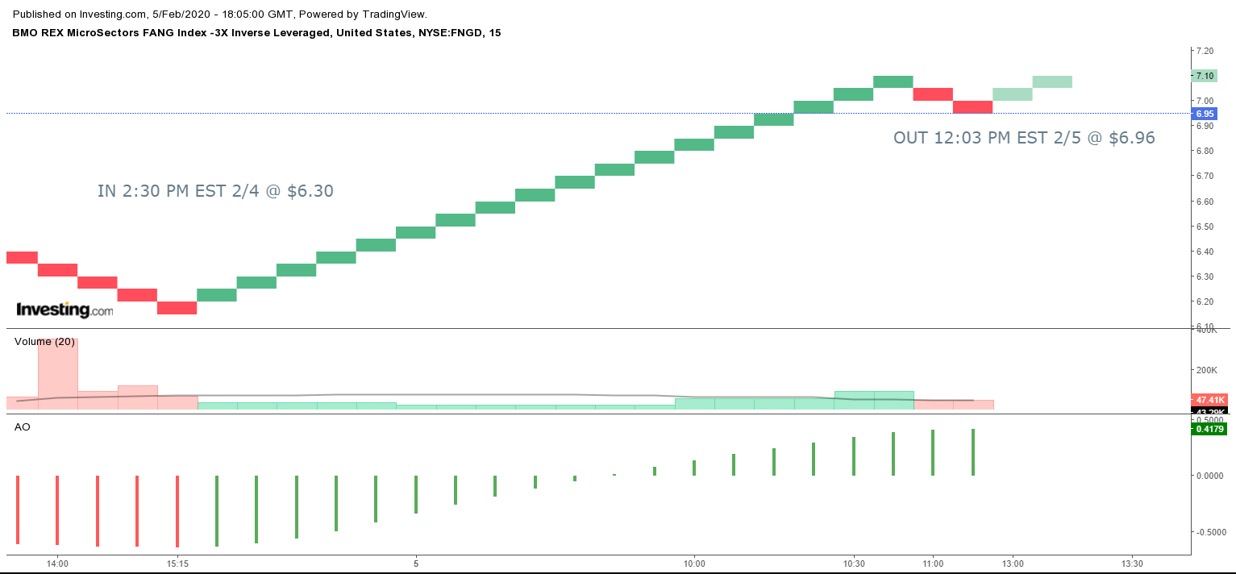Screen dimensions: 1236x574
Task: Click the IN 2:30 PM EST 2/4 annotation
Action: (215, 191)
